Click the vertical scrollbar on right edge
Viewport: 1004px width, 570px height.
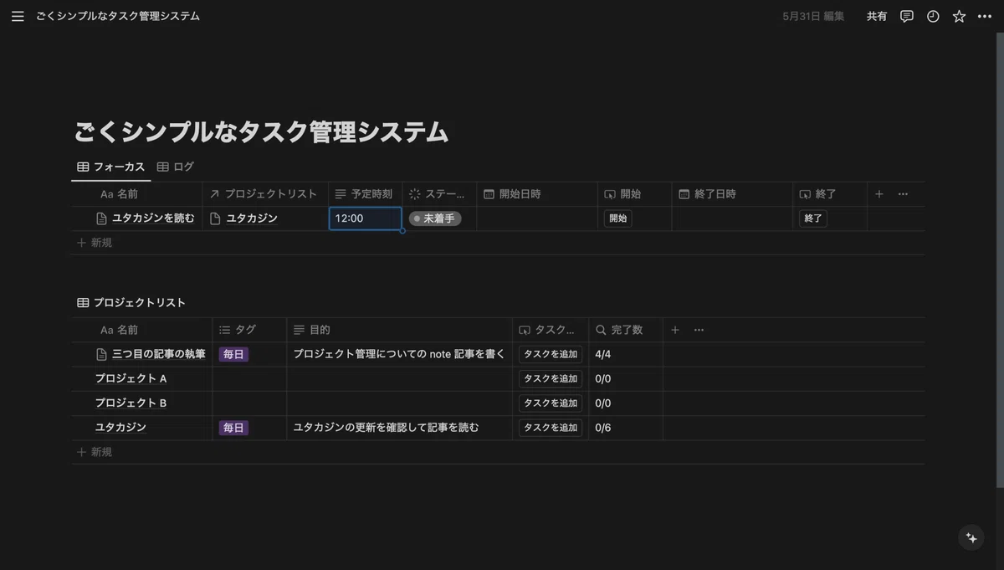coord(1000,259)
